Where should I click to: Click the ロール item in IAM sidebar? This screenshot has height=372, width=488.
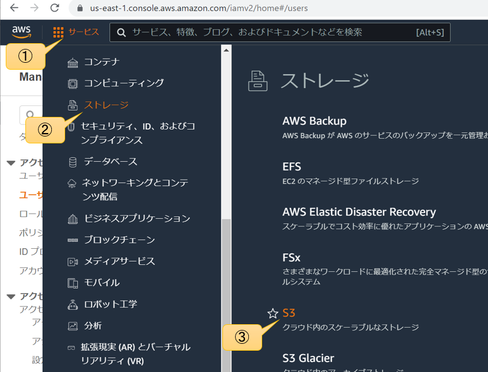pyautogui.click(x=31, y=214)
